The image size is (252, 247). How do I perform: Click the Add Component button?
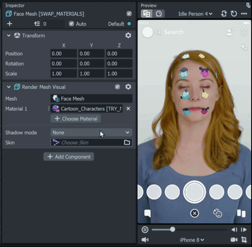pos(69,157)
